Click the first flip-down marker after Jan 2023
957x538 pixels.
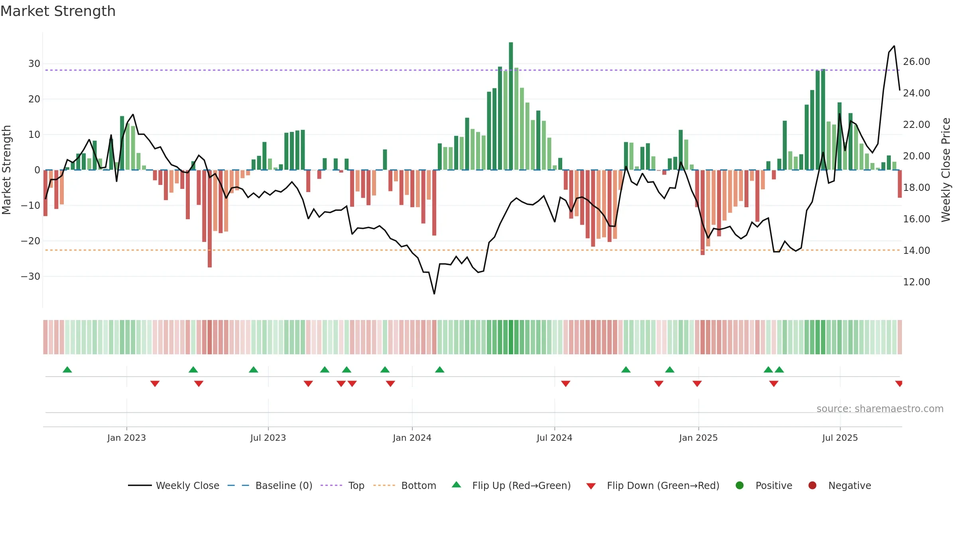click(155, 383)
